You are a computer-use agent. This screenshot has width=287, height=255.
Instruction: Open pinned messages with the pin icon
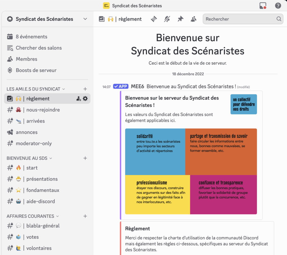coord(180,19)
